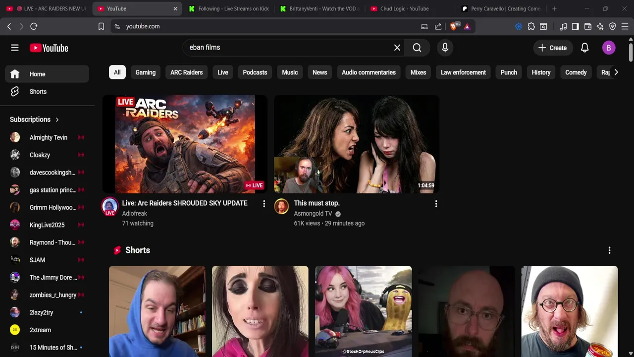Open the SJAM subscription
634x357 pixels.
click(x=47, y=260)
